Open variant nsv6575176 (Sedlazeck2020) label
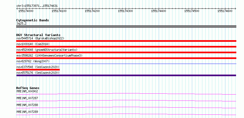This screenshot has height=118, width=244. point(38,73)
